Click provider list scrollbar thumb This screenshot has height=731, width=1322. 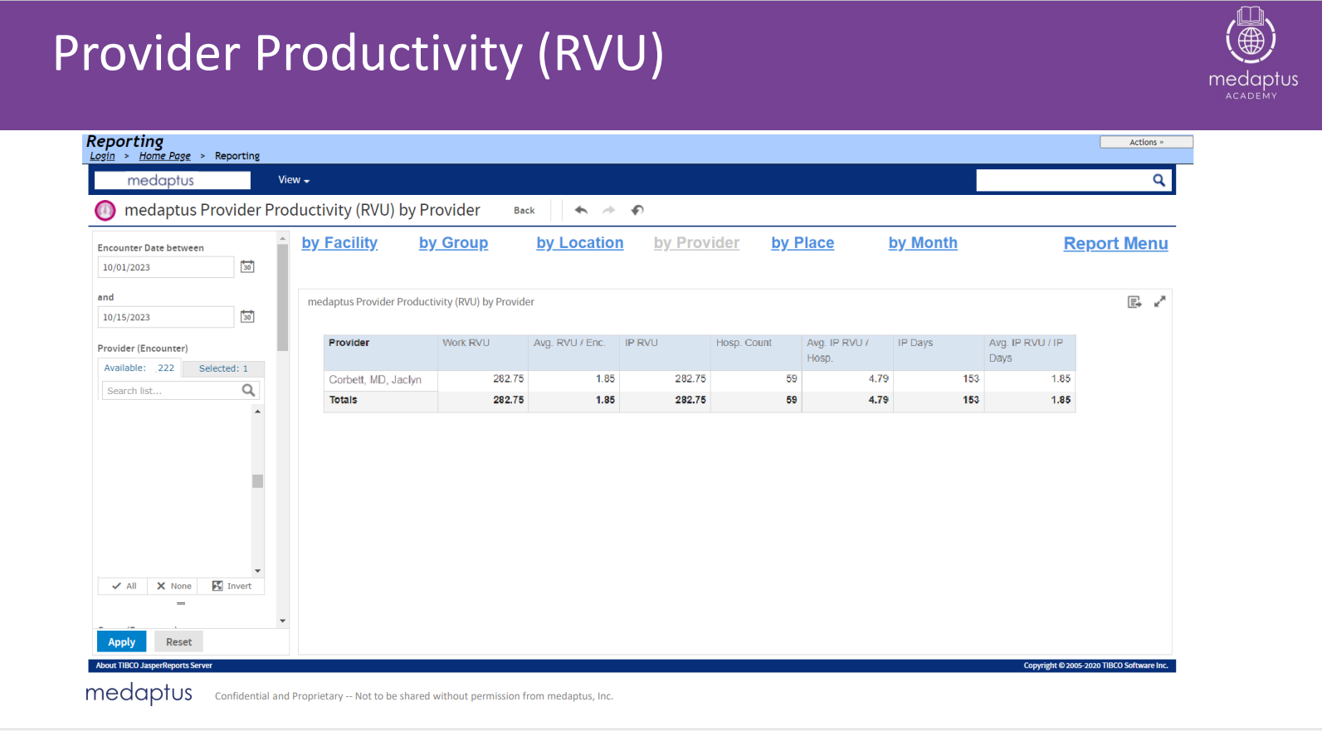pyautogui.click(x=257, y=481)
